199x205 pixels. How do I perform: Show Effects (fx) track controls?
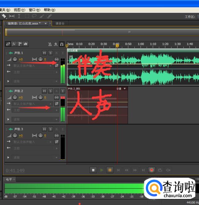click(x=14, y=44)
